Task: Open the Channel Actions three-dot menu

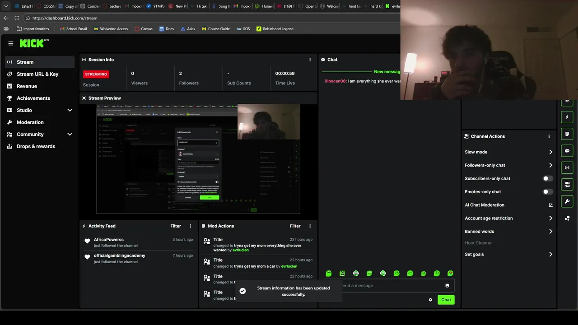Action: coord(549,136)
